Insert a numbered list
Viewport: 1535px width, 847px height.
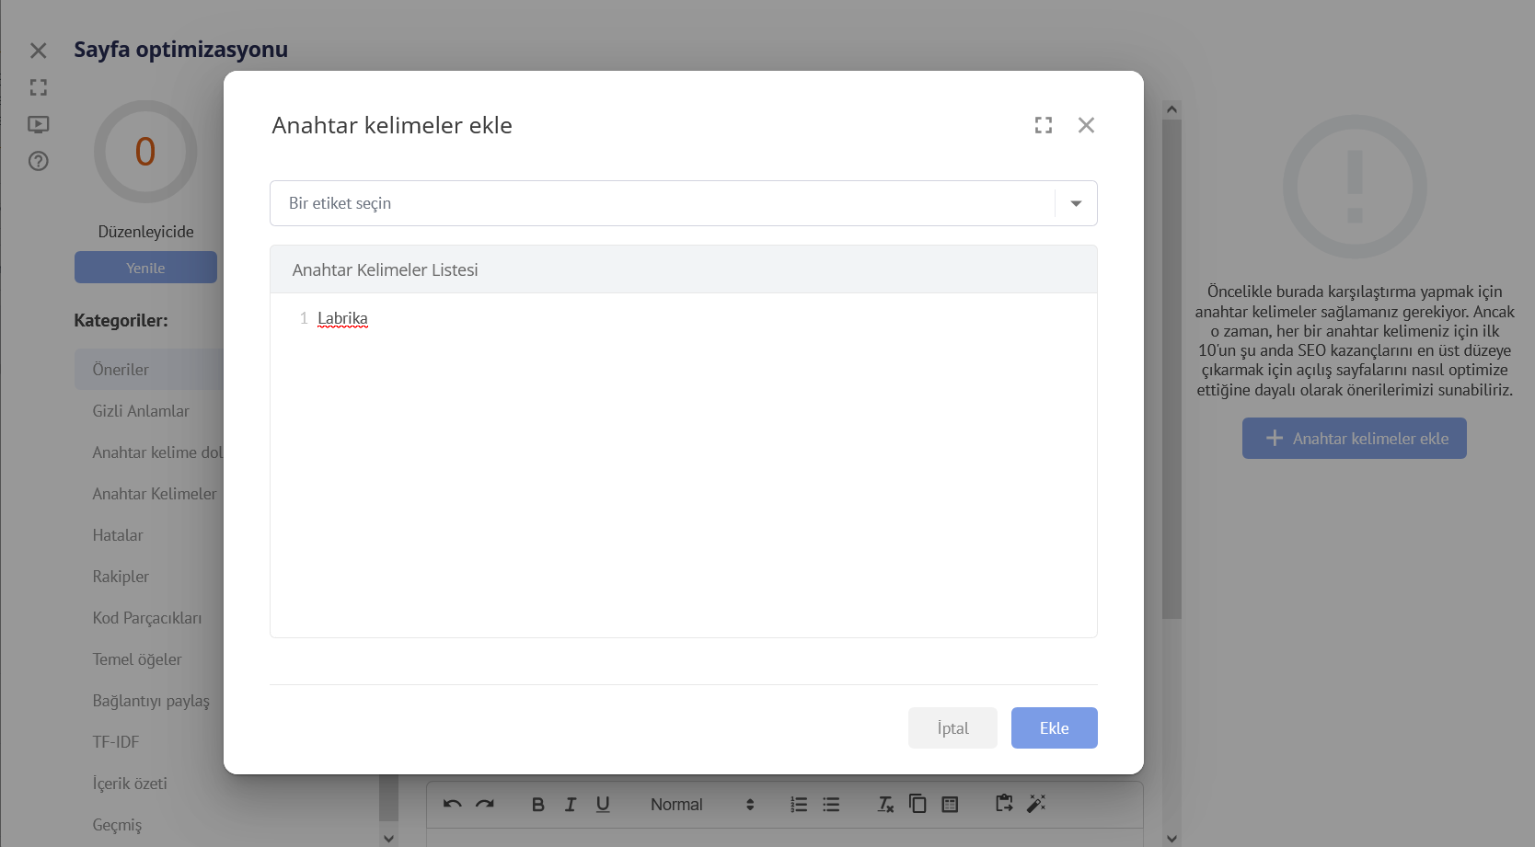[799, 804]
